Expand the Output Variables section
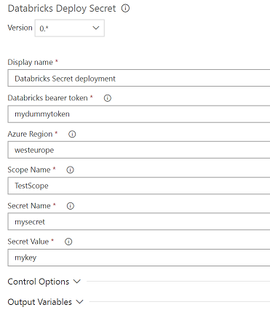This screenshot has width=270, height=318. (x=45, y=302)
